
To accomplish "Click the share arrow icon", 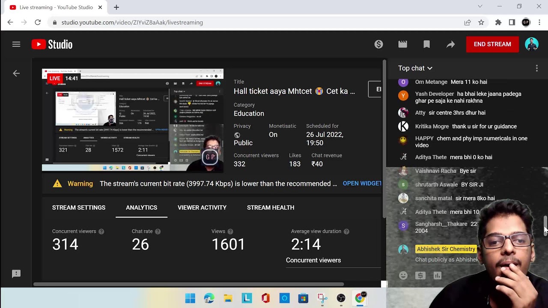I will [x=450, y=44].
